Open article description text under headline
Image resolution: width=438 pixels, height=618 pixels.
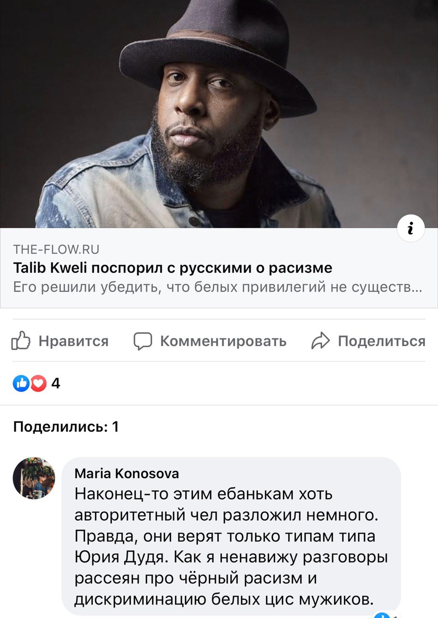[218, 287]
